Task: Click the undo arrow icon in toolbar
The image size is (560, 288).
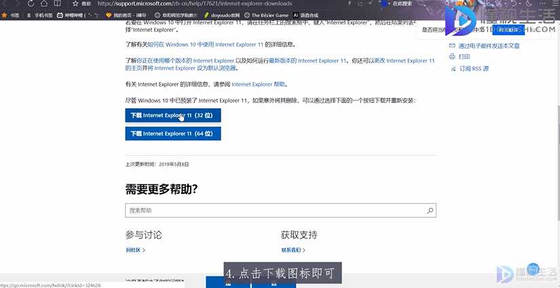Action: click(x=515, y=3)
